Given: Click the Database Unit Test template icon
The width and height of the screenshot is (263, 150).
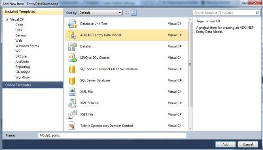Looking at the screenshot, I should (x=72, y=24).
